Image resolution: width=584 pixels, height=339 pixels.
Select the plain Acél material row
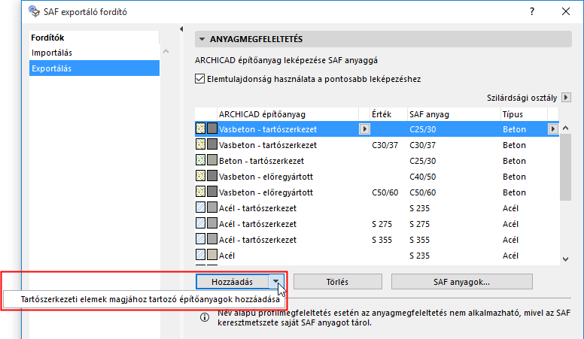tap(377, 256)
